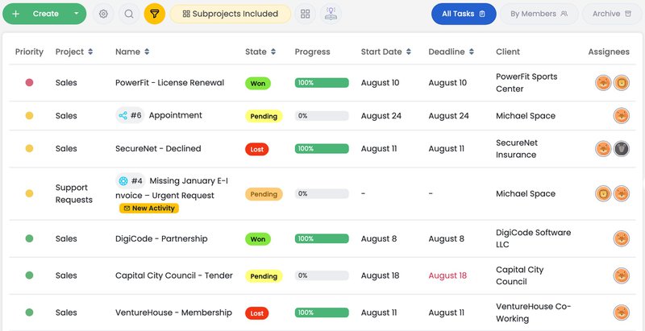Click the search magnifier icon
The width and height of the screenshot is (645, 331).
click(129, 14)
